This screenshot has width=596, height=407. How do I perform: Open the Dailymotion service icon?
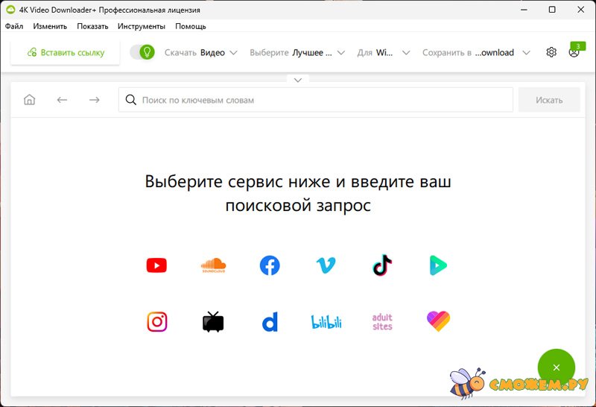270,322
